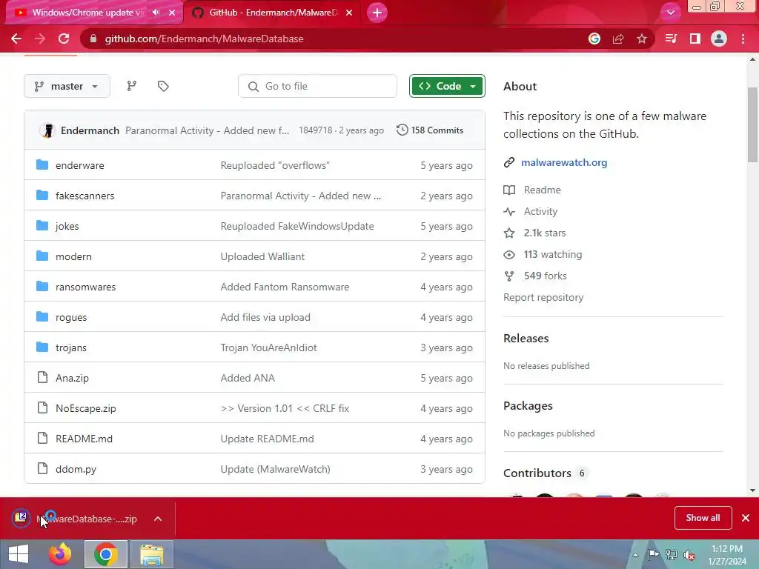Open the Releases heading link
Viewport: 759px width, 569px height.
pos(526,338)
